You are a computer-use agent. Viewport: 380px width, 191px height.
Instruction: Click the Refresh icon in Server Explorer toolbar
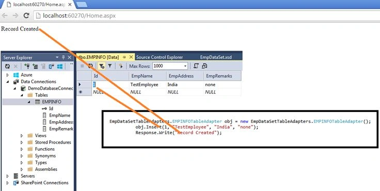(8, 67)
